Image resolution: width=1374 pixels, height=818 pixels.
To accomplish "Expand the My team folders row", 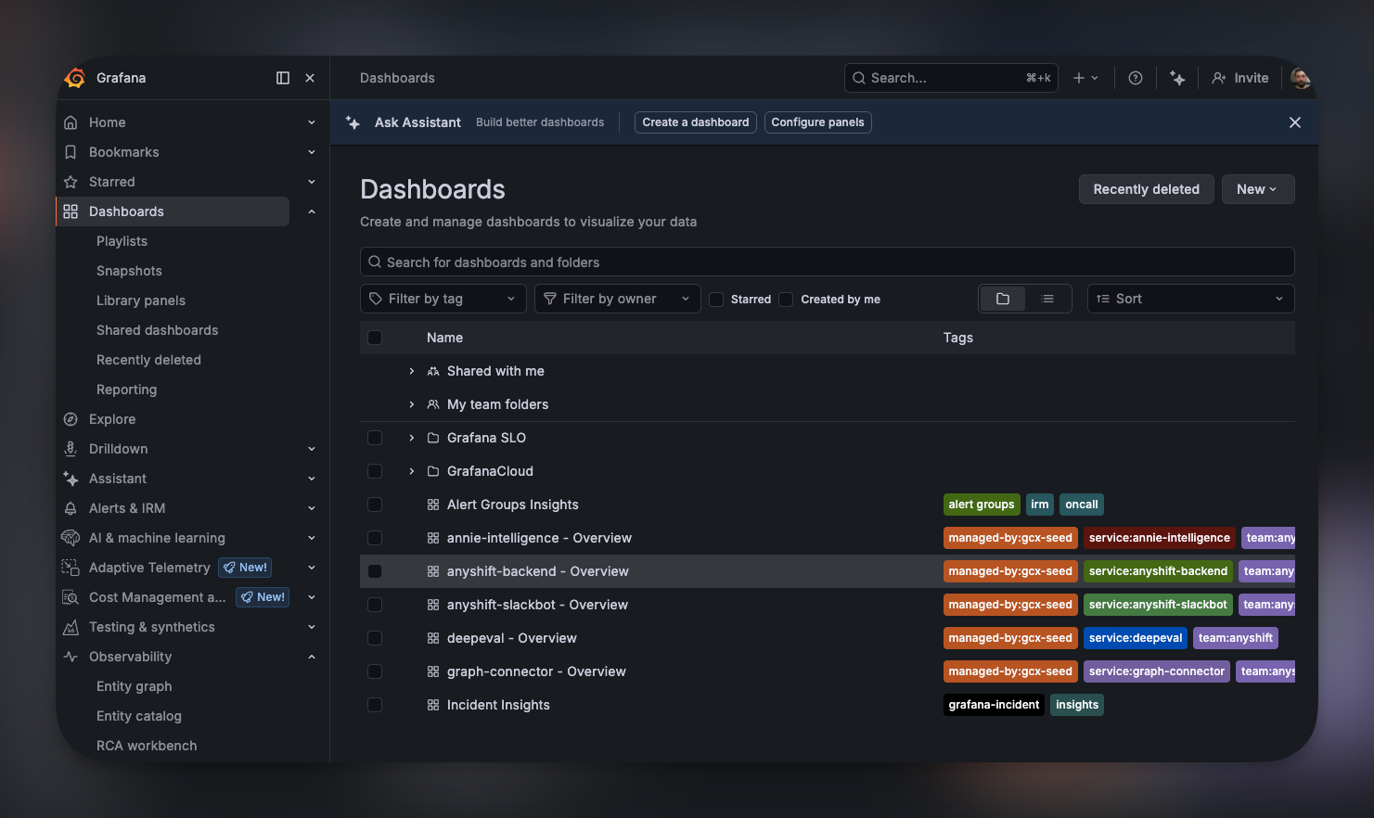I will 412,404.
